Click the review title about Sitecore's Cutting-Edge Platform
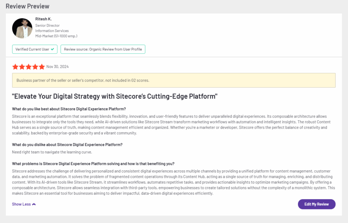This screenshot has height=223, width=348. [x=115, y=97]
